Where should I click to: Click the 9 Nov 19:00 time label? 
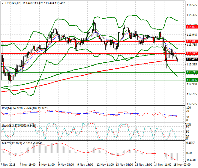pyautogui.click(x=85, y=165)
